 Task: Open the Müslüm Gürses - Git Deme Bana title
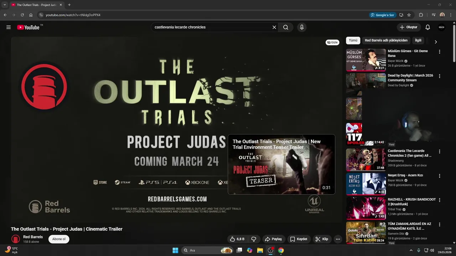pyautogui.click(x=408, y=53)
